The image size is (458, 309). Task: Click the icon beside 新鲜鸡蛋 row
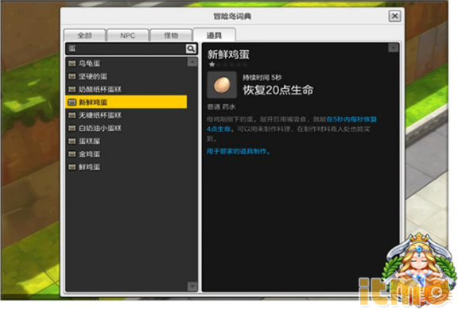click(72, 102)
